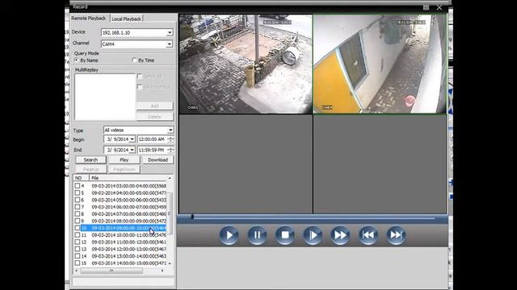This screenshot has width=517, height=290.
Task: Select the top-left camera video pane
Action: click(246, 64)
